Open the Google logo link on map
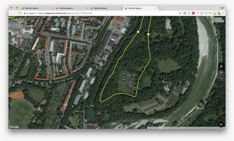This screenshot has width=234, height=141. tap(14, 127)
